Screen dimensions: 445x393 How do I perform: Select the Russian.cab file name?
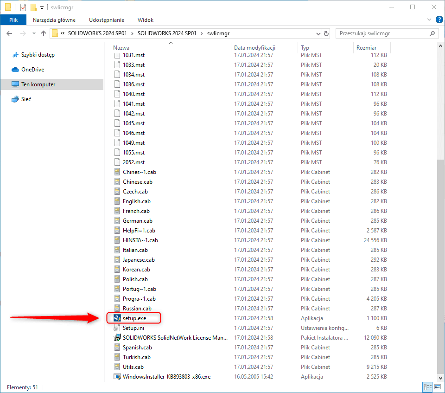pyautogui.click(x=137, y=308)
